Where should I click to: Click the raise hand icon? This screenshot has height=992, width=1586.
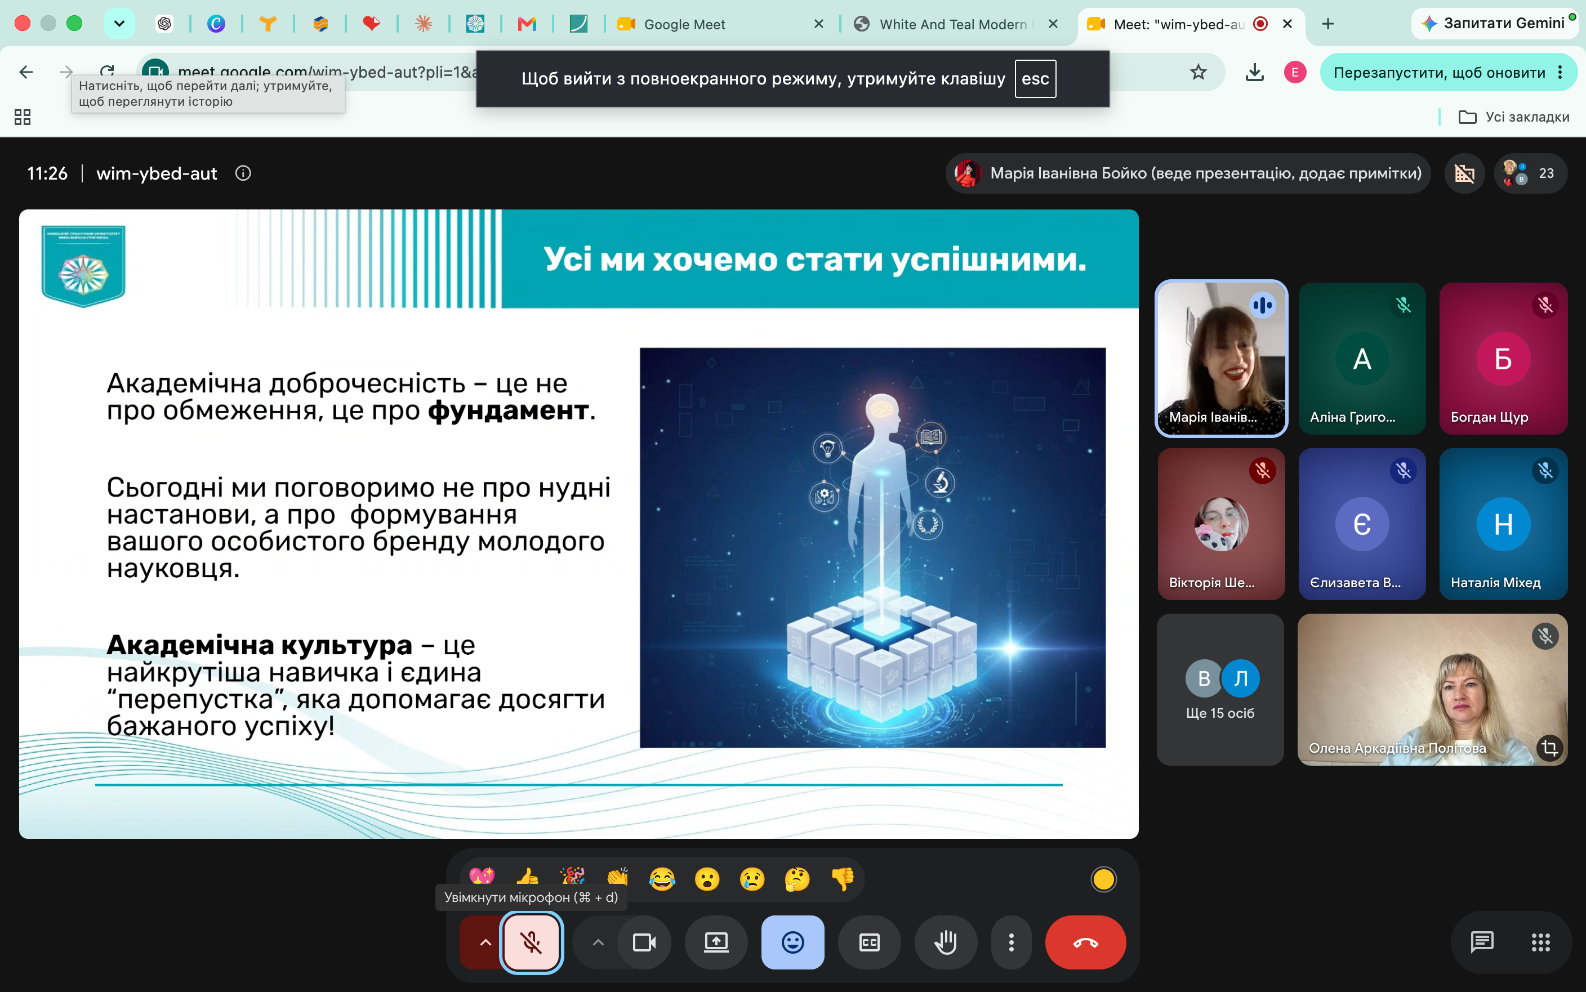946,942
